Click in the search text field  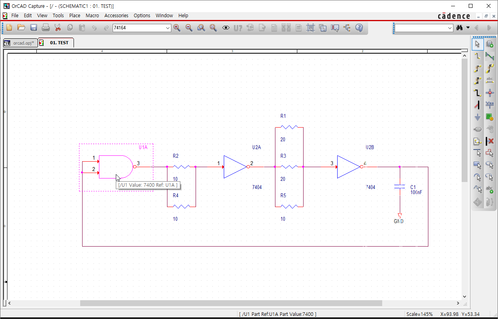pyautogui.click(x=421, y=28)
